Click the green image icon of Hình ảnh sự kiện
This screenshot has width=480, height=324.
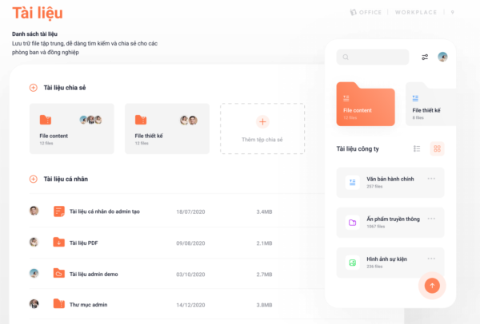pyautogui.click(x=353, y=263)
